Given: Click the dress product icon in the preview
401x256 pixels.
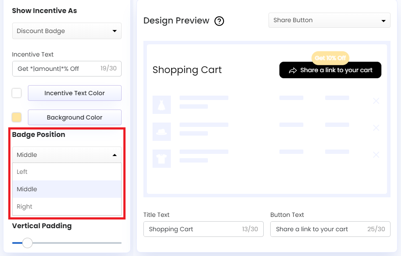Looking at the screenshot, I should (x=162, y=105).
